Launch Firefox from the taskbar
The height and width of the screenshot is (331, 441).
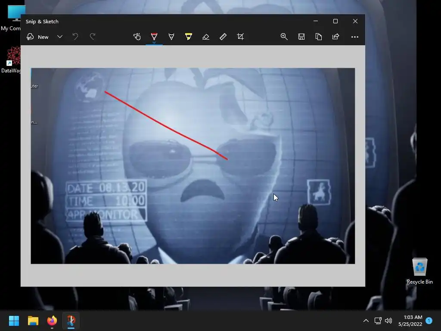[52, 321]
